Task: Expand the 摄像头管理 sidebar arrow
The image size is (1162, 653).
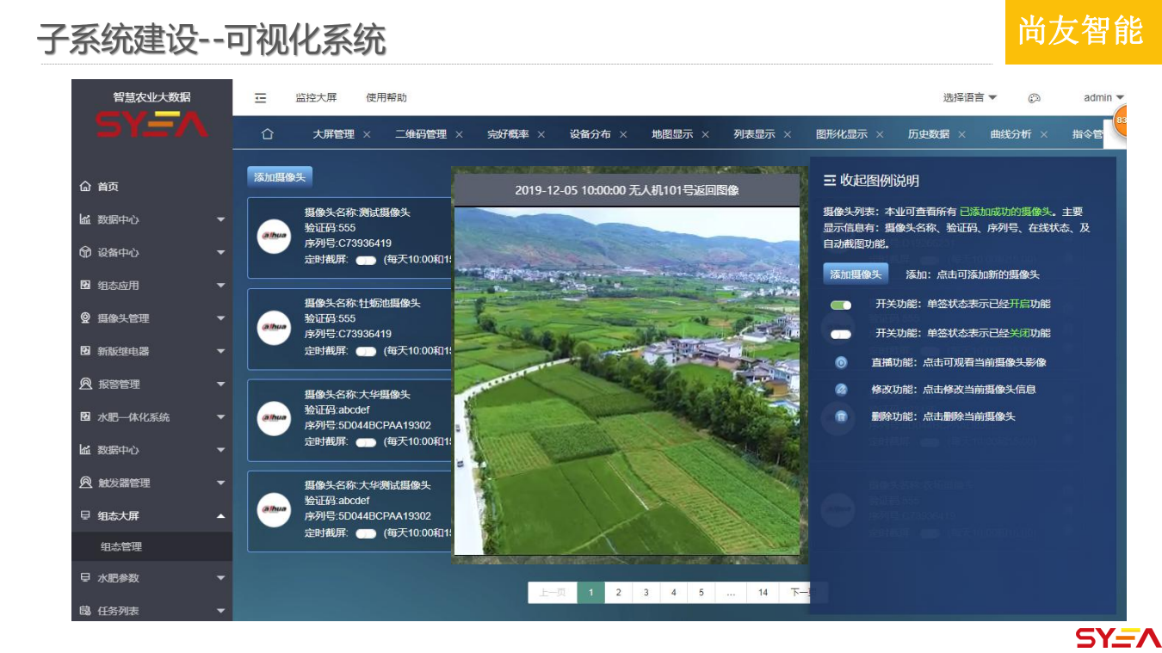Action: click(x=220, y=318)
